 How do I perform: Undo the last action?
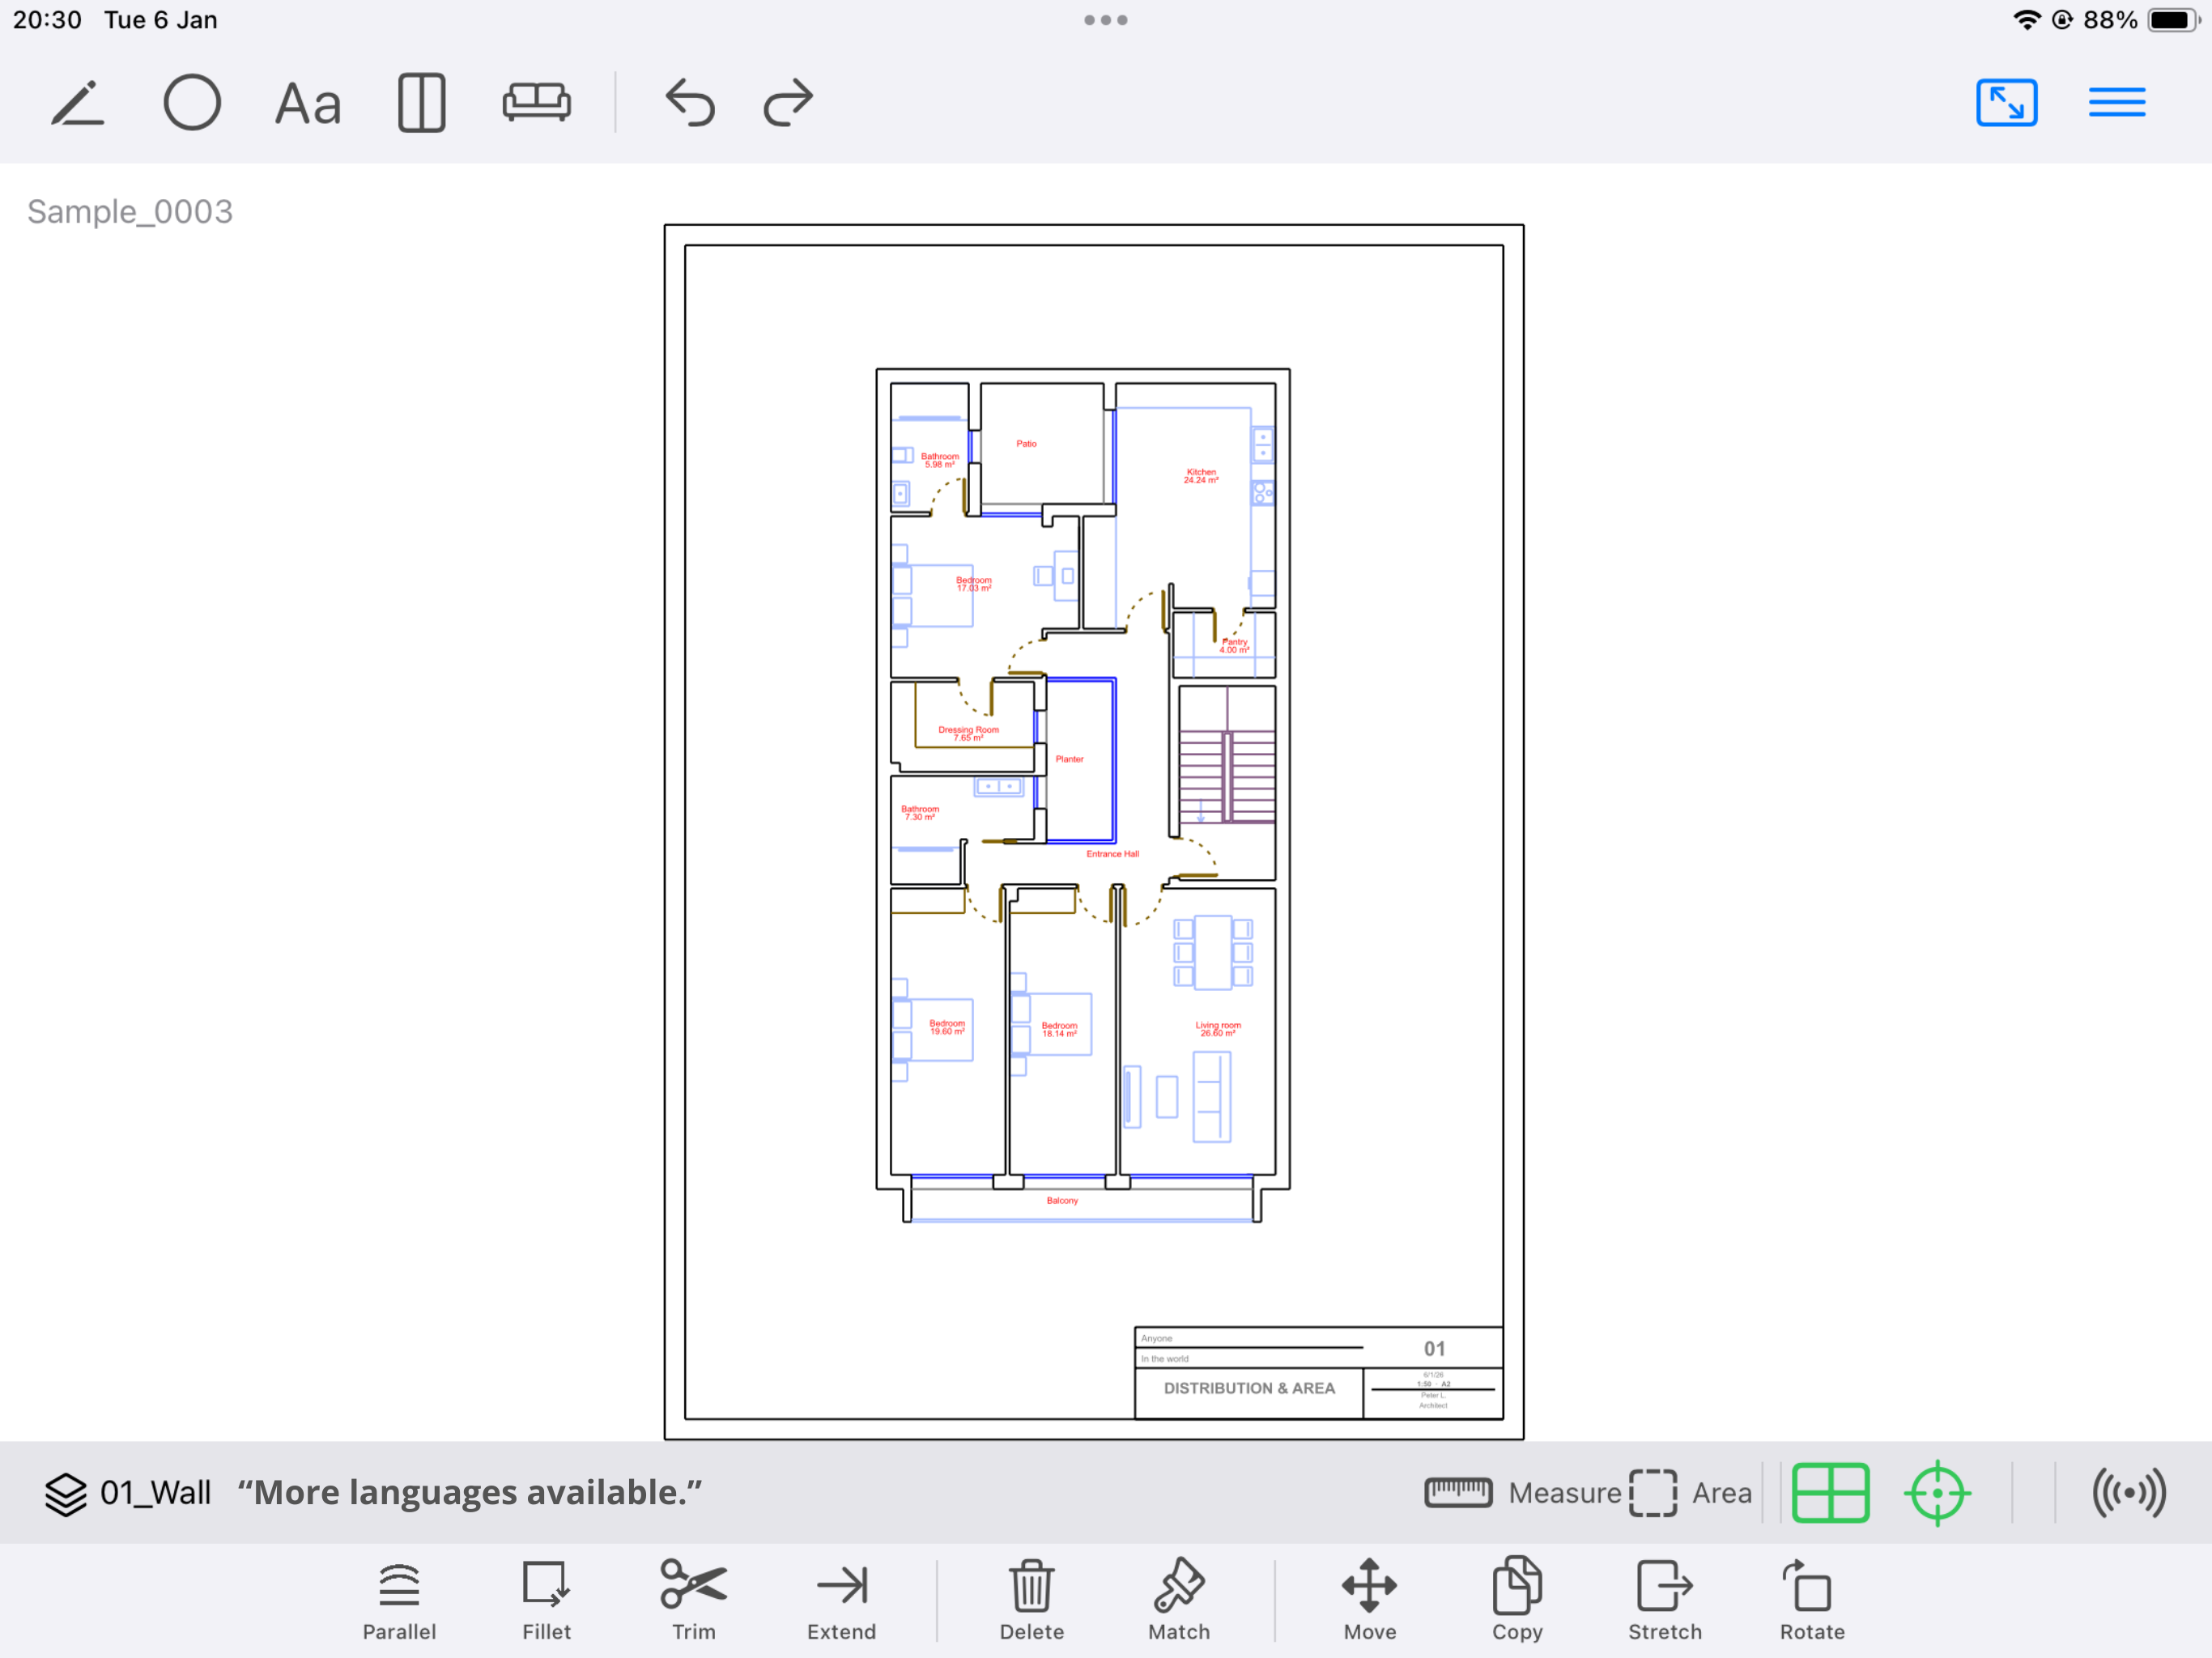689,101
